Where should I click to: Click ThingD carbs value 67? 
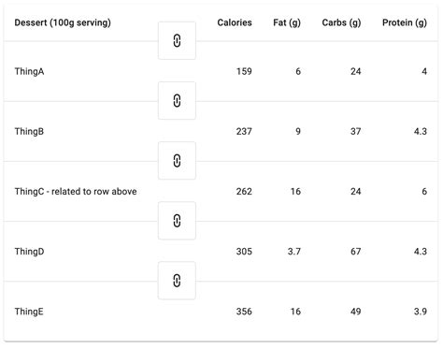tap(356, 252)
